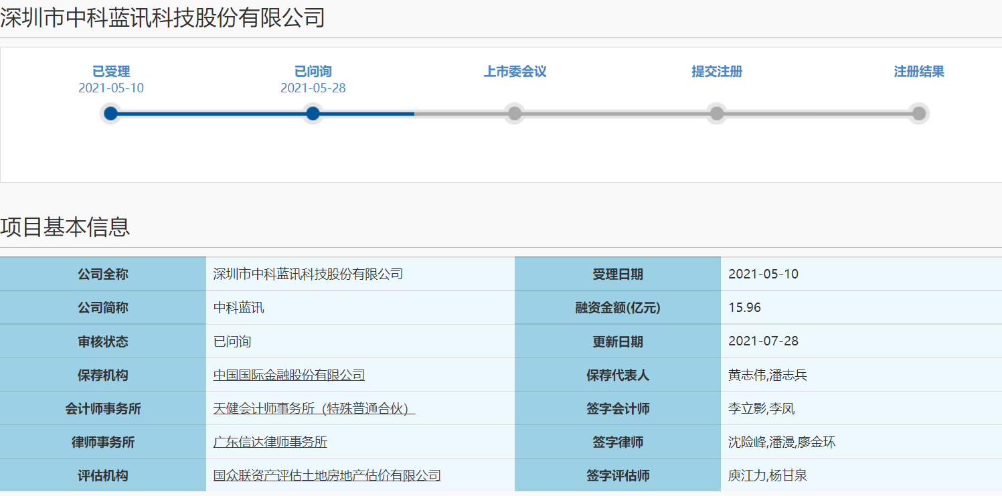The width and height of the screenshot is (1002, 496).
Task: Click the 上市委会议 stage marker dot
Action: tap(515, 114)
